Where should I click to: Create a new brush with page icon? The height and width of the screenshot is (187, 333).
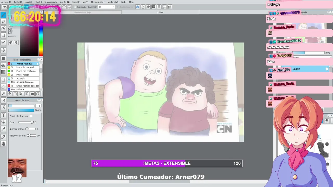click(15, 94)
